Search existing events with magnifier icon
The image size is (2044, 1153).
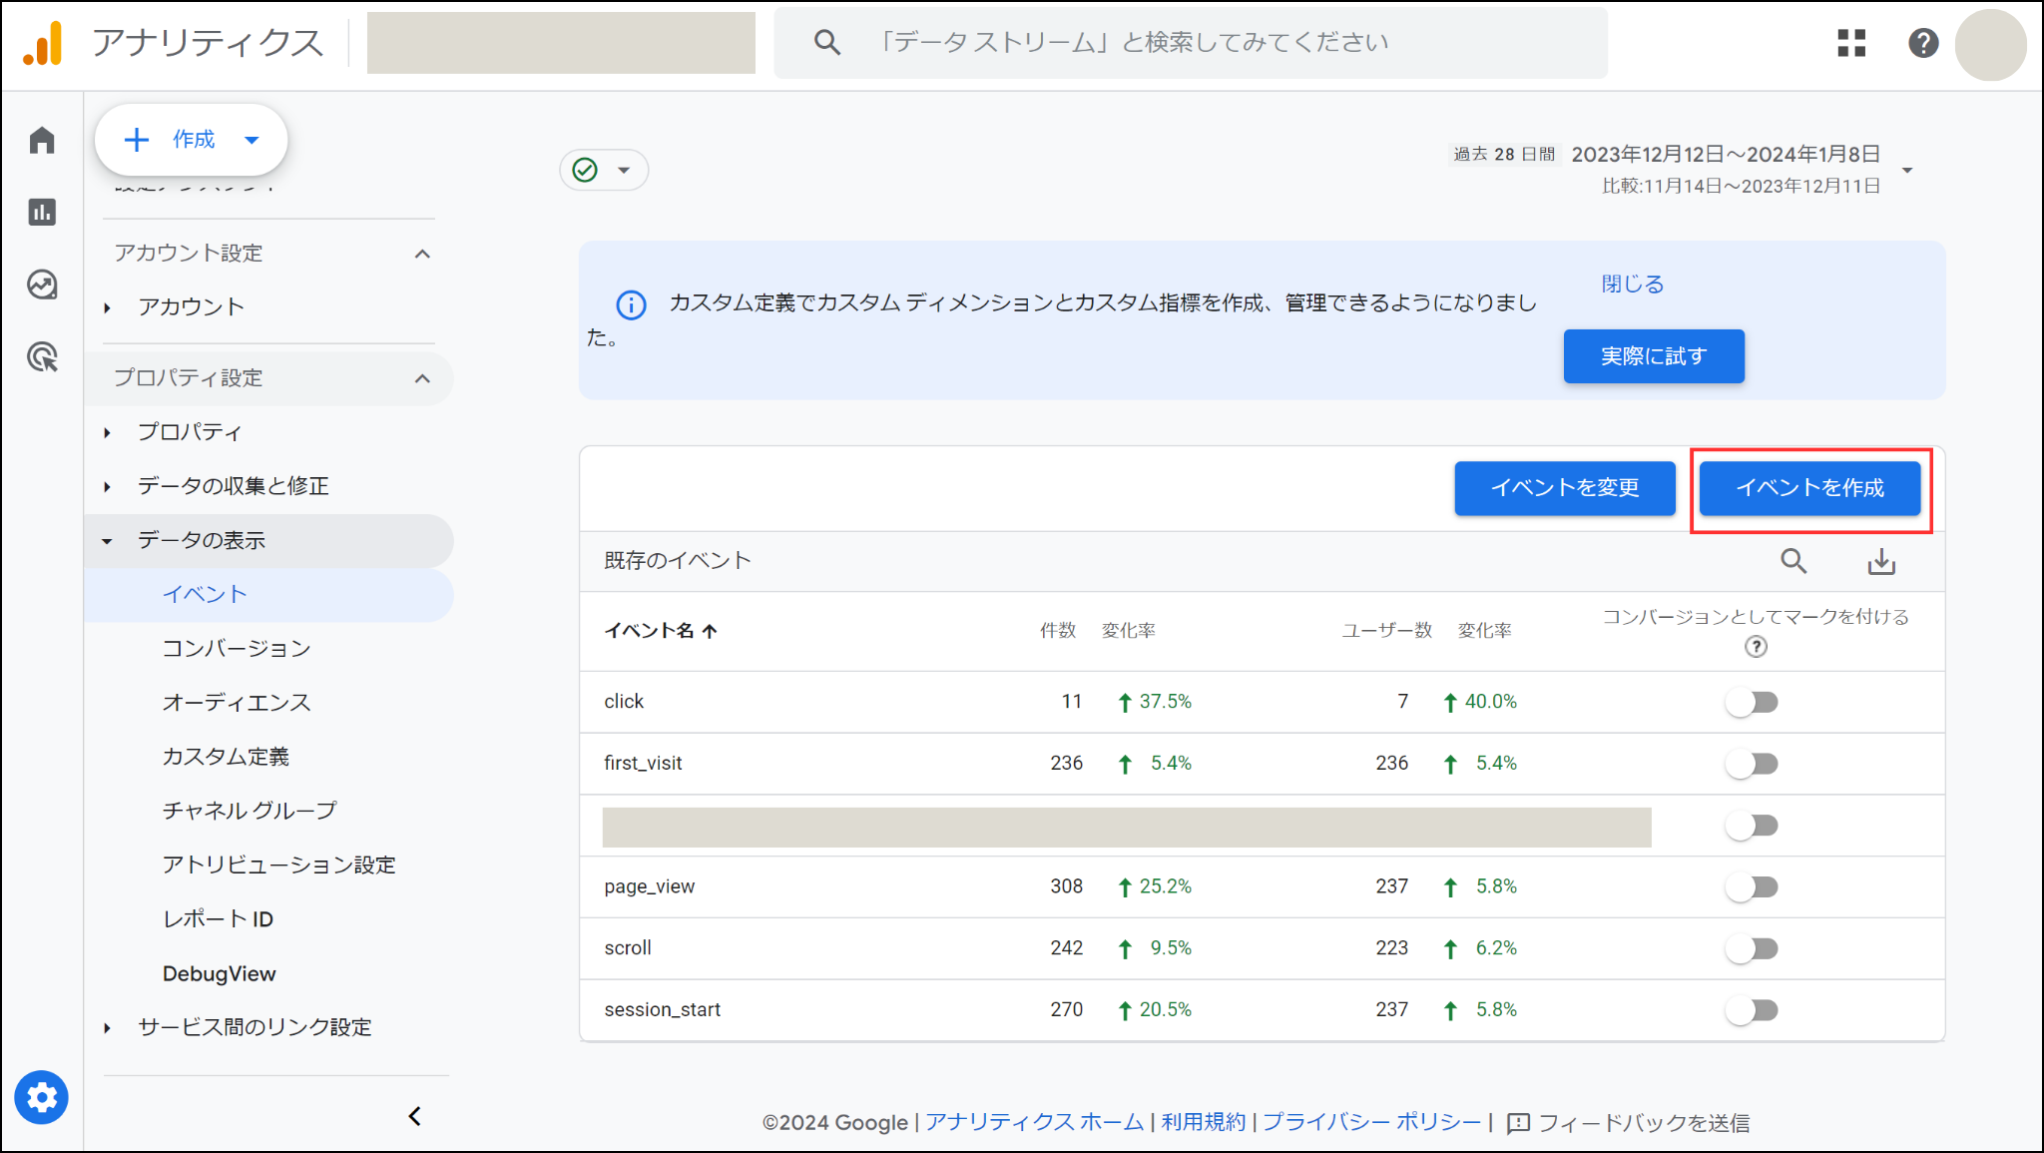click(1793, 561)
